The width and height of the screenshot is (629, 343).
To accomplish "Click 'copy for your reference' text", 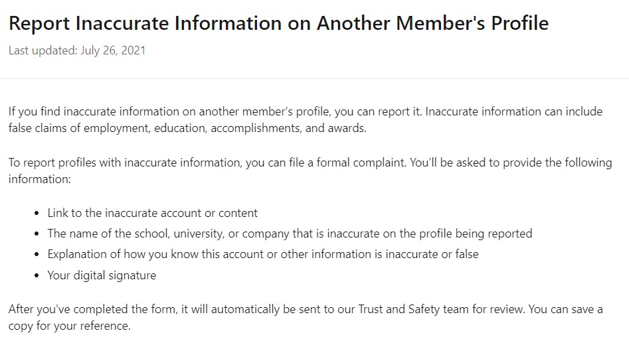I will tap(69, 326).
